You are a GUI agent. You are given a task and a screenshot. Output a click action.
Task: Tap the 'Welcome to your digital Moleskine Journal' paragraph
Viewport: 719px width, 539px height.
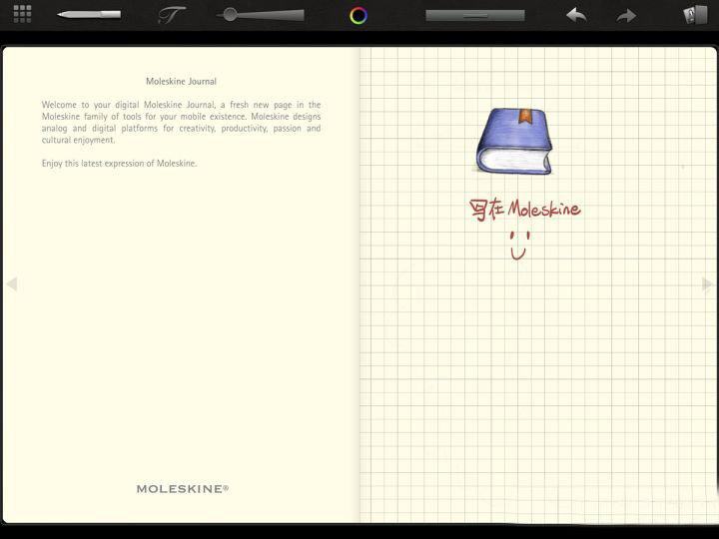181,123
